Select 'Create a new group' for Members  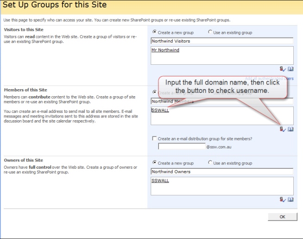coord(154,92)
